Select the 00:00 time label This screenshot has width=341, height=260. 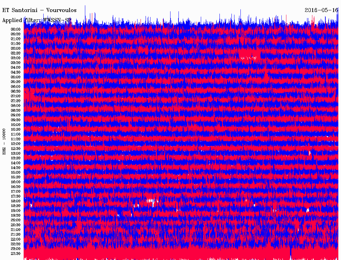click(16, 29)
